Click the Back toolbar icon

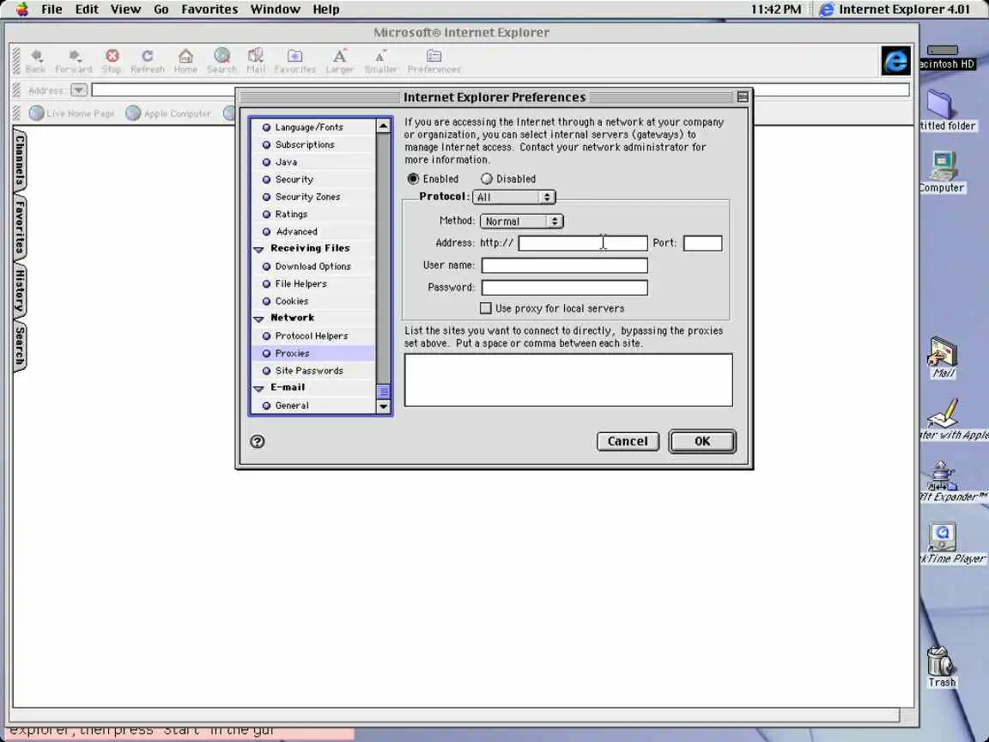(x=35, y=61)
